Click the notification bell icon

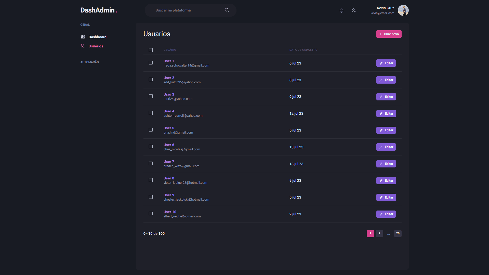341,10
